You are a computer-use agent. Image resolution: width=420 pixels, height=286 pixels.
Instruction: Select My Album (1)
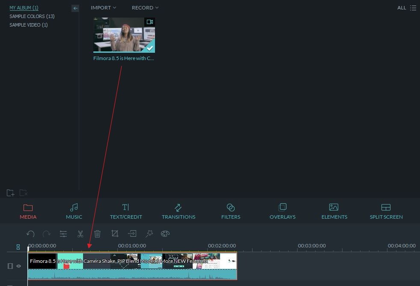[24, 8]
